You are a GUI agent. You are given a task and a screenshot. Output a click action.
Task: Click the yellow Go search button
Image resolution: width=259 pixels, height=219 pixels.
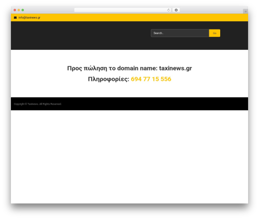pyautogui.click(x=214, y=33)
